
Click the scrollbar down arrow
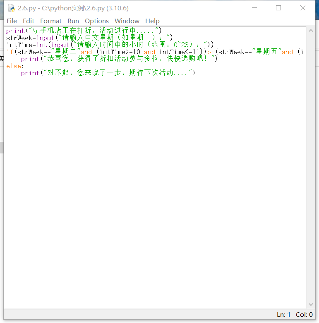pyautogui.click(x=311, y=304)
